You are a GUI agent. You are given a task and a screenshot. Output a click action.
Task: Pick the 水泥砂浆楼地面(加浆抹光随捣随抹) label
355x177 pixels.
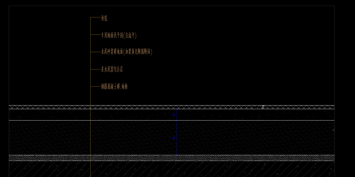click(126, 52)
